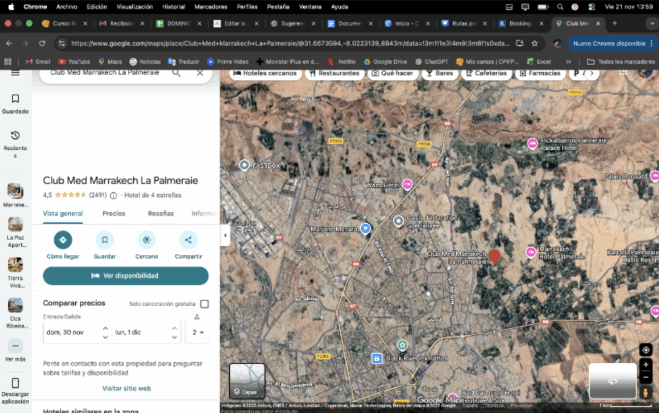Collapse the side panel with arrow handle
This screenshot has height=413, width=659.
[x=225, y=235]
